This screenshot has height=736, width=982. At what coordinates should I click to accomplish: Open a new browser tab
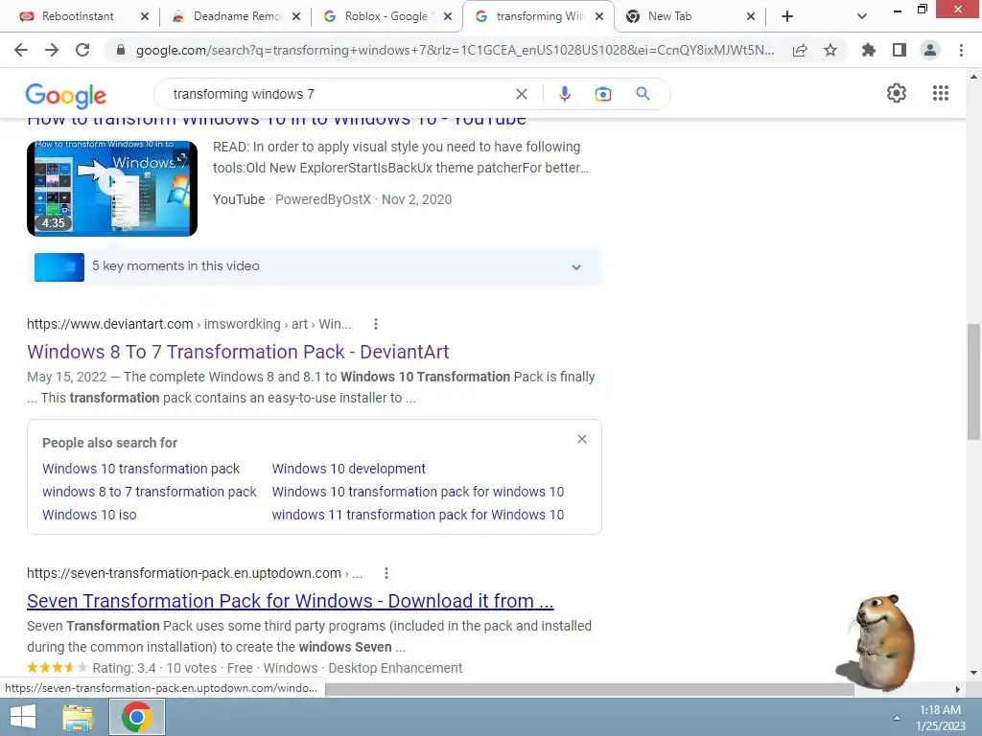787,17
